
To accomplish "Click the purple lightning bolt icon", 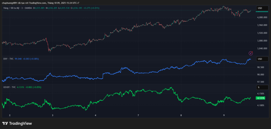I will (x=251, y=53).
